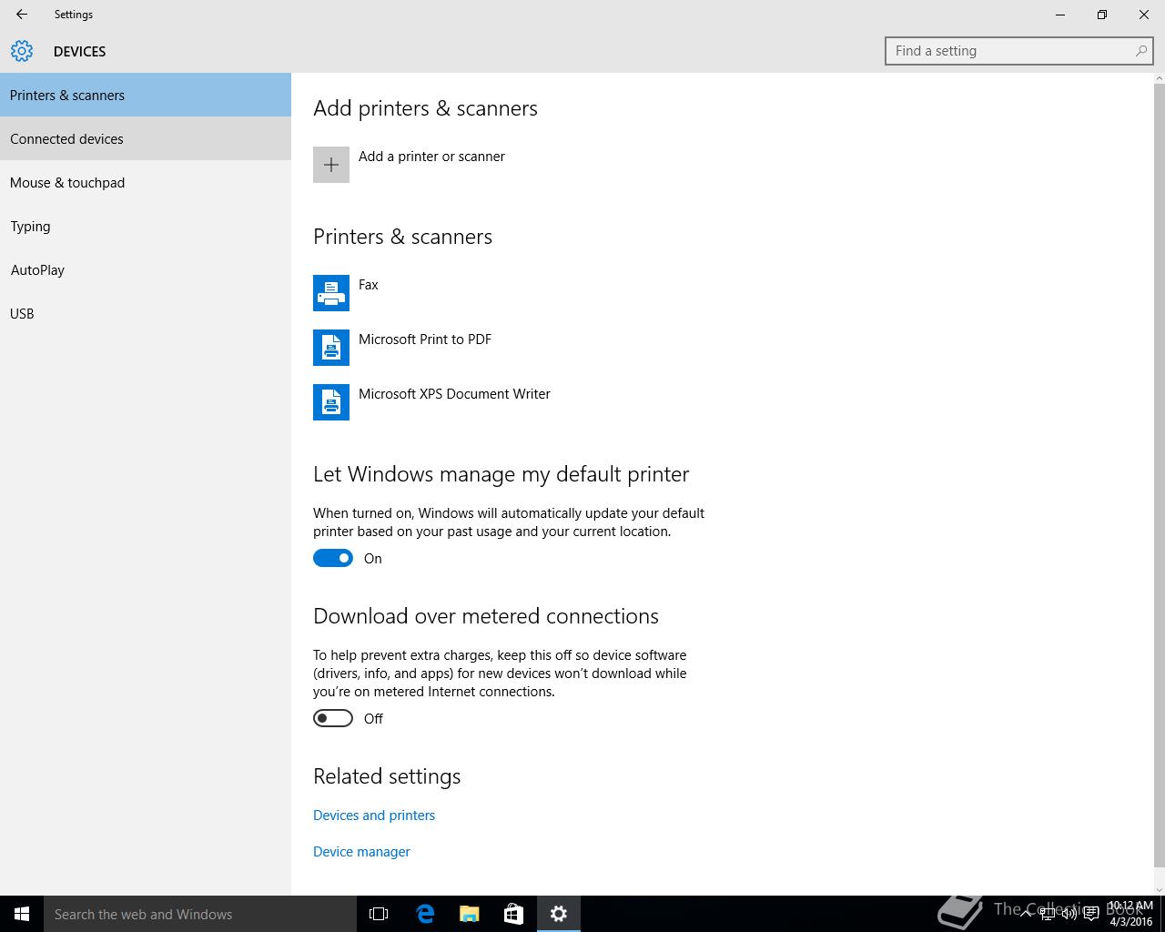This screenshot has width=1165, height=932.
Task: Click the scrollbar down arrow
Action: pyautogui.click(x=1159, y=889)
